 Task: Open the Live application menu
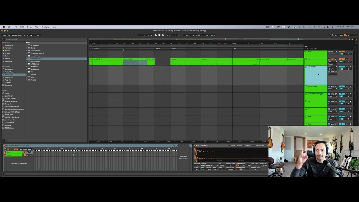(x=10, y=27)
